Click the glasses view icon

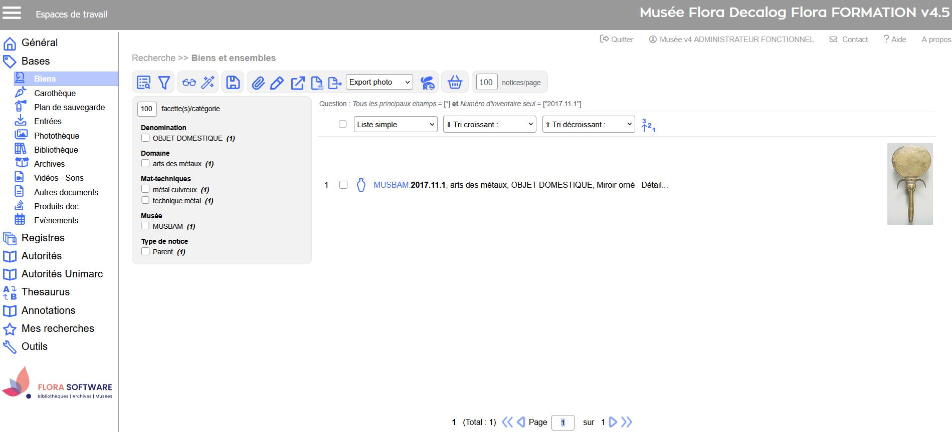tap(189, 83)
